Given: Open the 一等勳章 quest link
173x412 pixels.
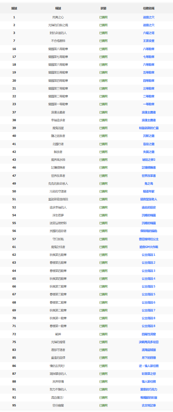Looking at the screenshot, I should [148, 104].
